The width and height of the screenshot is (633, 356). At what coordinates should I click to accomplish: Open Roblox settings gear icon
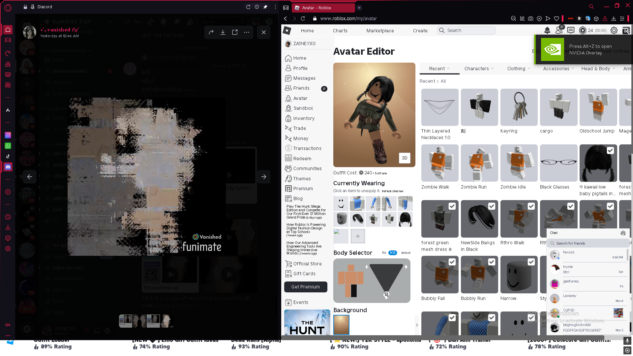[x=614, y=30]
